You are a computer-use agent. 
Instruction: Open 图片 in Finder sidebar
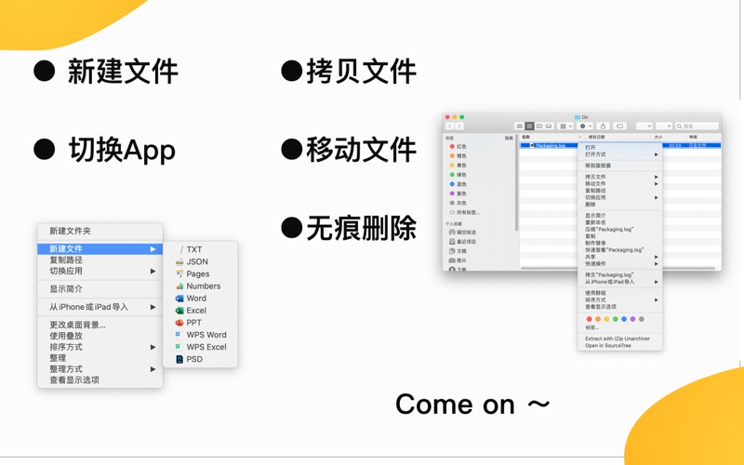458,260
